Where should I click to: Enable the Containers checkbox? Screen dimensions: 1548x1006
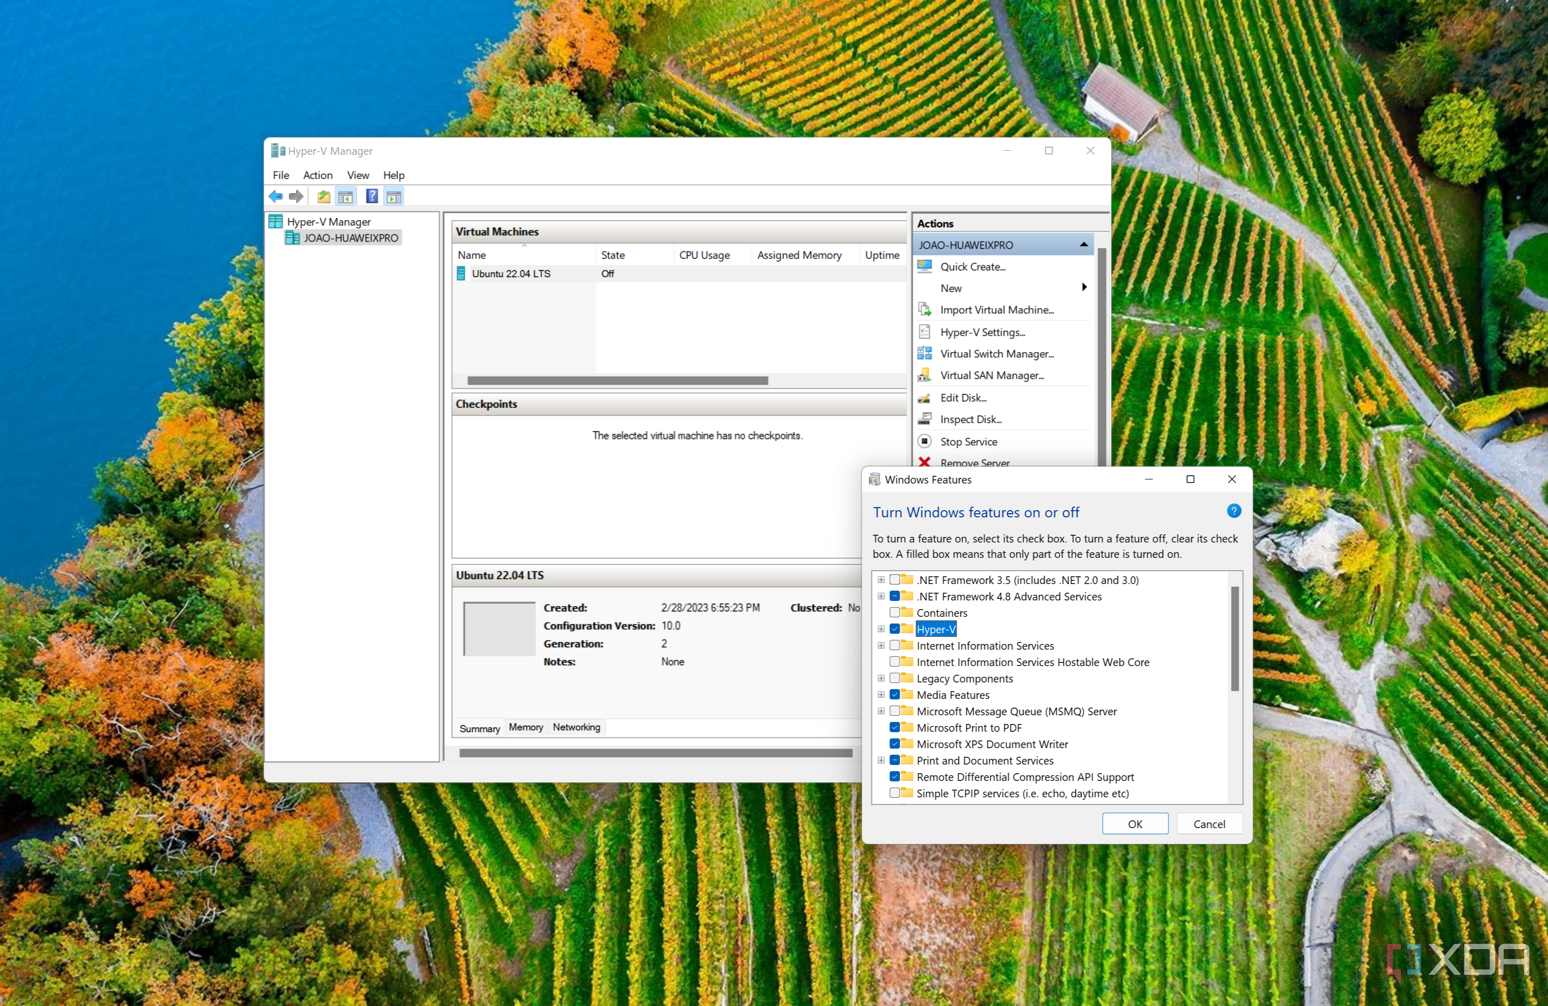[x=895, y=613]
